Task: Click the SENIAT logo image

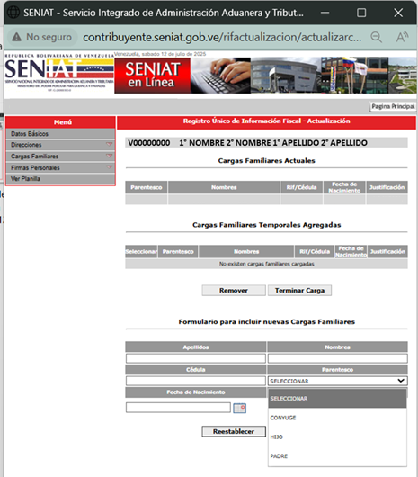Action: tap(59, 73)
